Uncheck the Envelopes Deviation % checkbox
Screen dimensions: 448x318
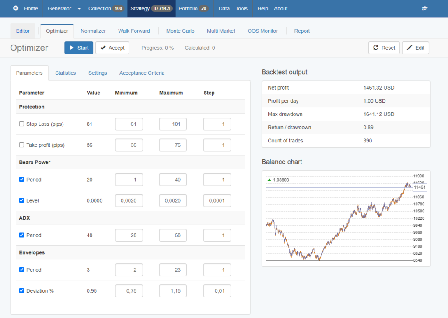(21, 290)
